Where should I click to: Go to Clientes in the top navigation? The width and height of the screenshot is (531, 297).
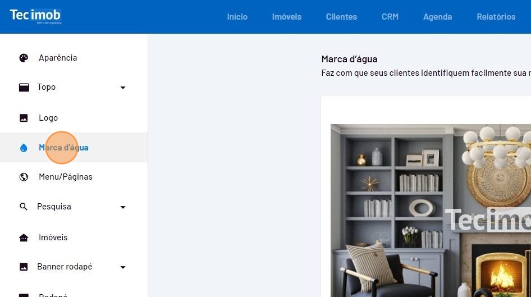341,17
